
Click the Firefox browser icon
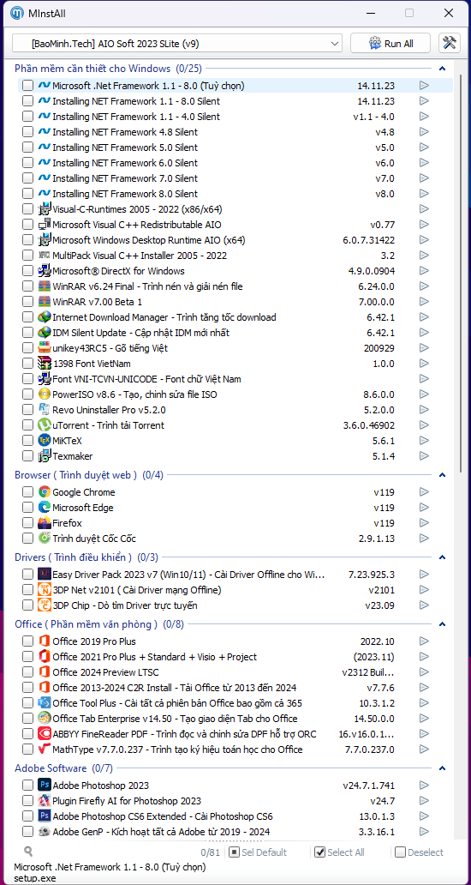44,523
